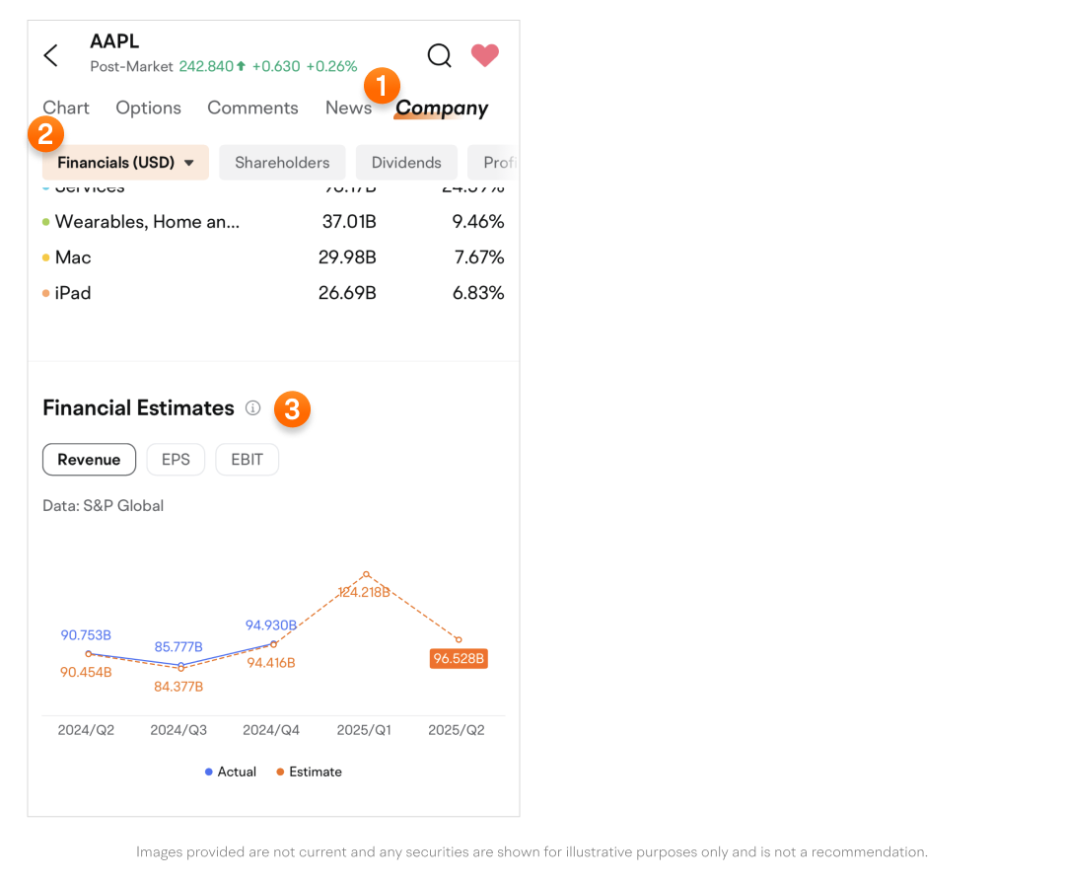
Task: Show the Shareholders section
Action: coord(282,163)
